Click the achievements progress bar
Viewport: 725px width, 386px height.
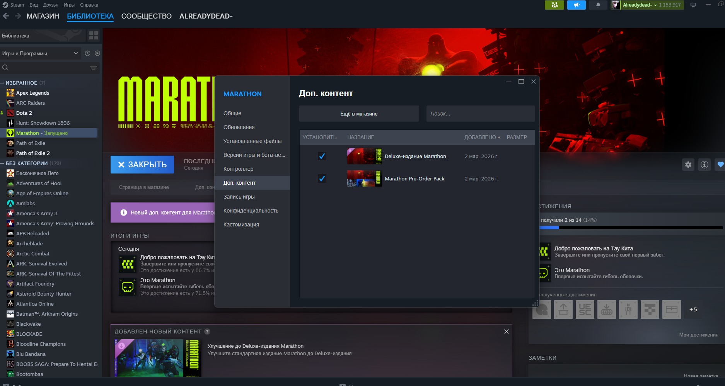(631, 228)
